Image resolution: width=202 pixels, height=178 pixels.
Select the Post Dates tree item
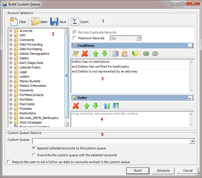pyautogui.click(x=27, y=104)
